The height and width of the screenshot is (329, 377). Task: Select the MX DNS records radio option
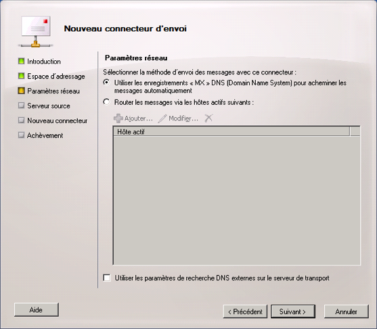[106, 83]
